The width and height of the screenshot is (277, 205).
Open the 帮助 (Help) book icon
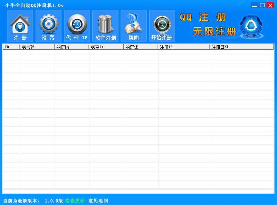click(x=133, y=26)
